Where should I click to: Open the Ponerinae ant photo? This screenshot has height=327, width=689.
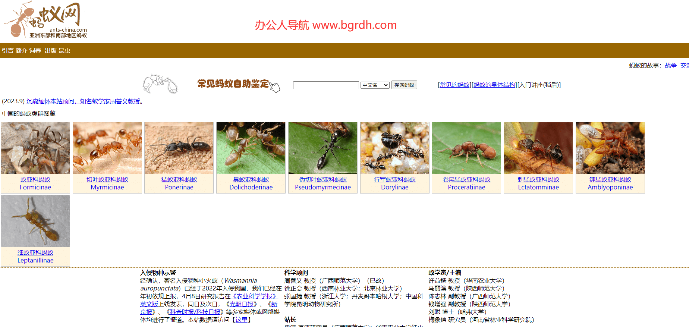click(179, 148)
